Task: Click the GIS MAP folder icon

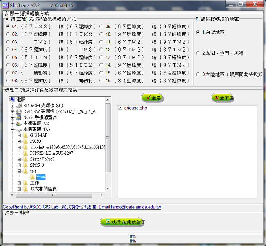Action: pos(26,135)
